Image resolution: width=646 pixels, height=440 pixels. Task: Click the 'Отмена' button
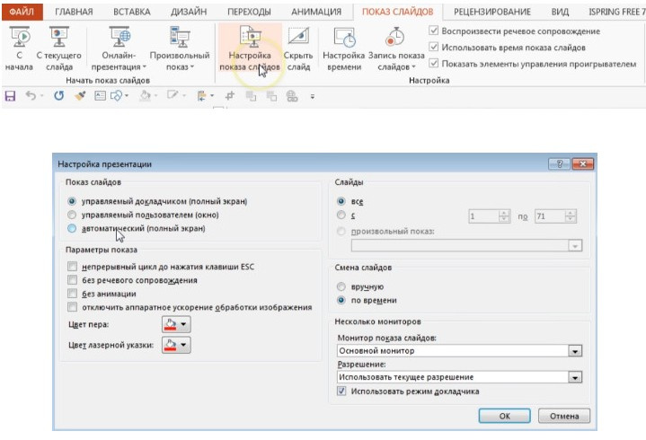[564, 416]
